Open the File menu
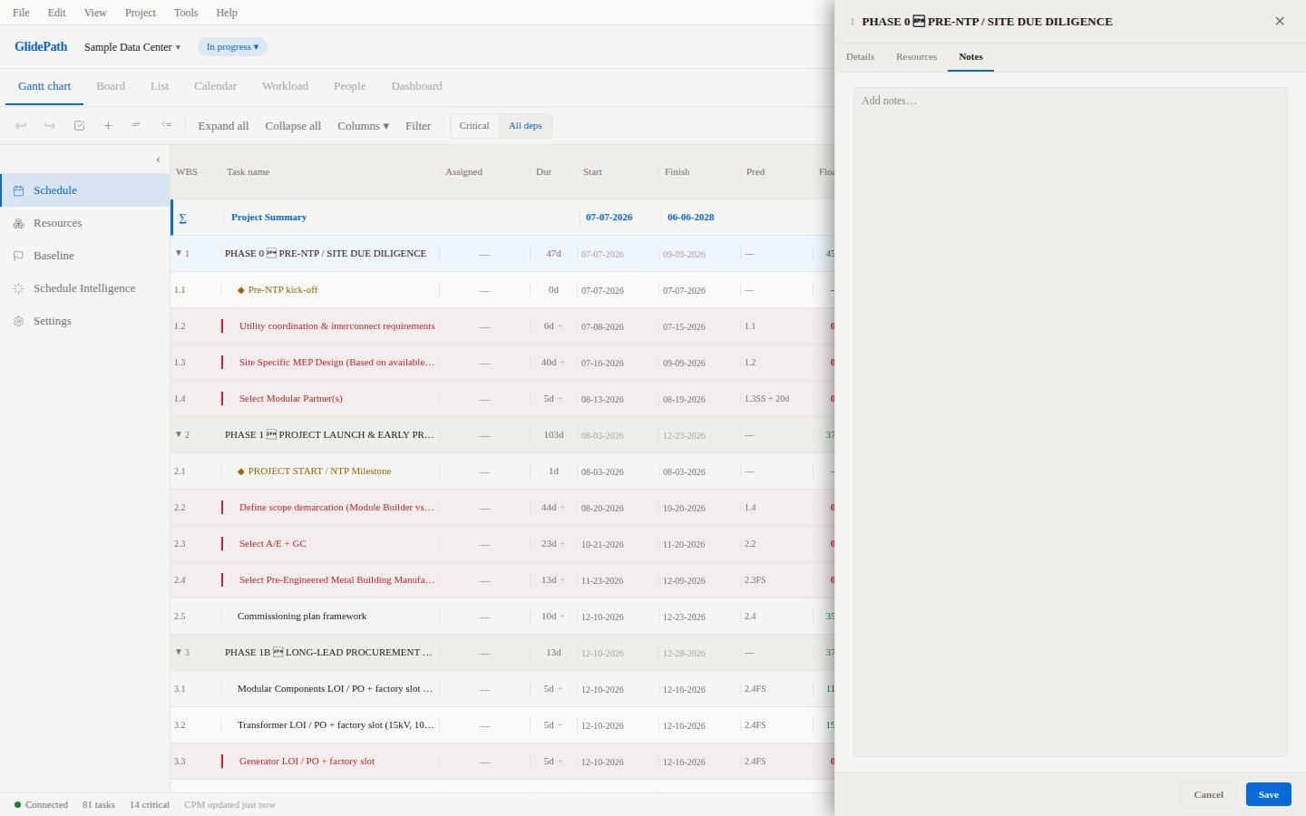 [x=21, y=13]
